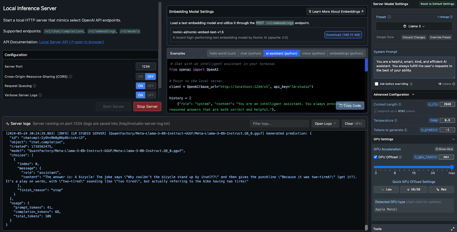Screen dimensions: 457x232
Task: Uncheck the GPU Offload checkbox
Action: pos(376,157)
